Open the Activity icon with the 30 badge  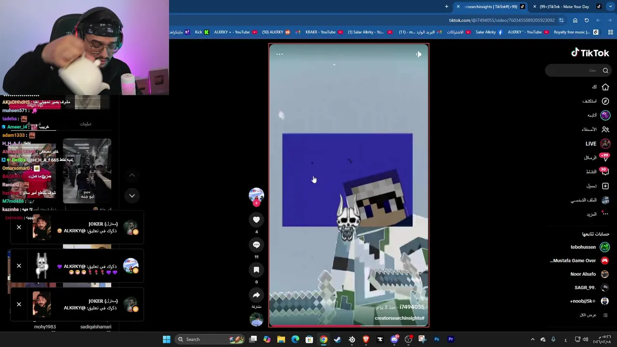(605, 172)
